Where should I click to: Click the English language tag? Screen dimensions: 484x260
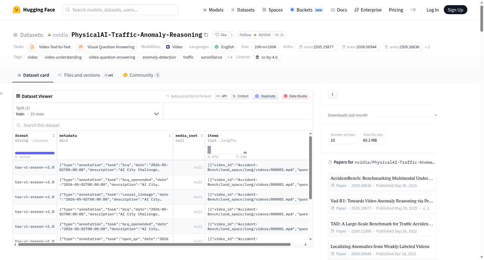[x=224, y=47]
